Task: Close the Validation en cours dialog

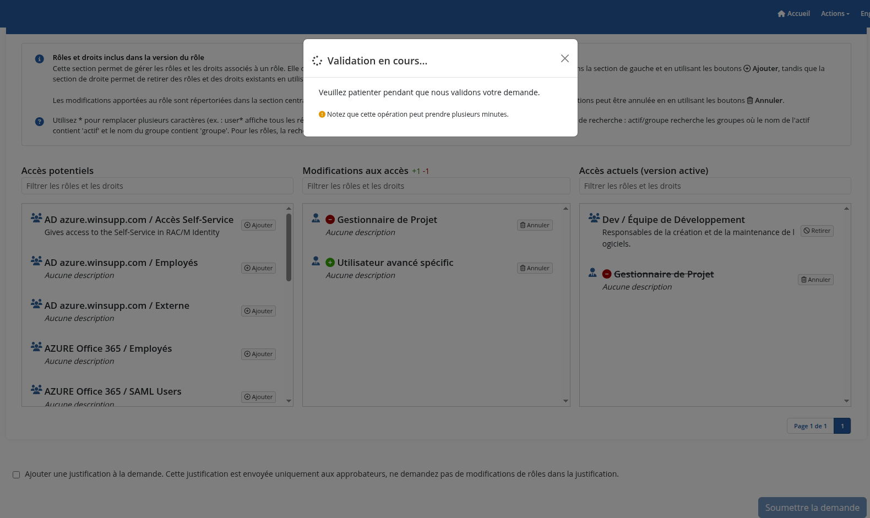Action: pyautogui.click(x=565, y=58)
